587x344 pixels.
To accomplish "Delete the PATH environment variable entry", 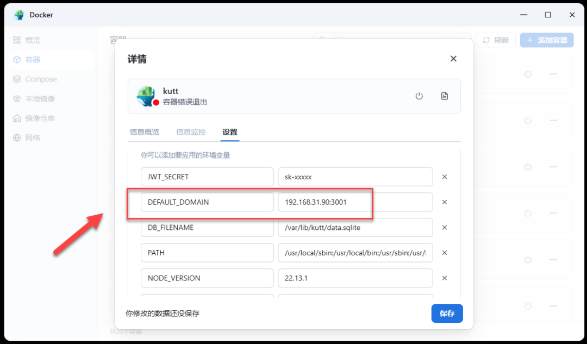I will click(x=444, y=253).
